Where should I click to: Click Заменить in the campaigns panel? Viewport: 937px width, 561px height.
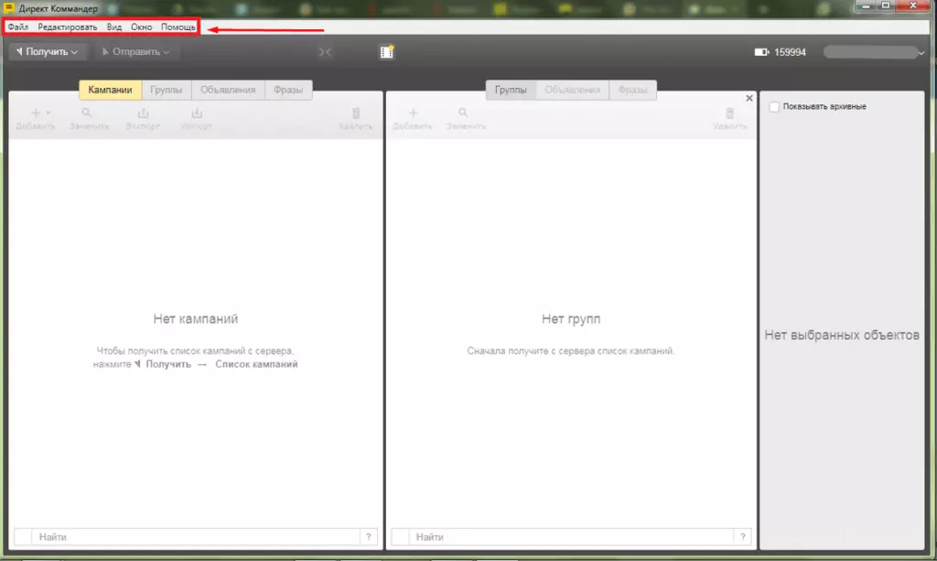(89, 119)
